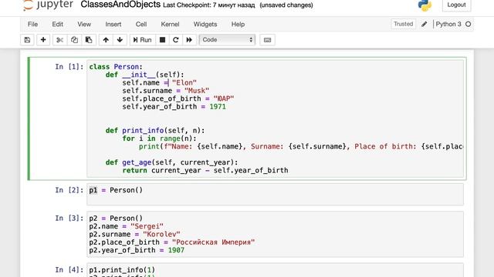Open the command palette keyboard icon

(268, 40)
